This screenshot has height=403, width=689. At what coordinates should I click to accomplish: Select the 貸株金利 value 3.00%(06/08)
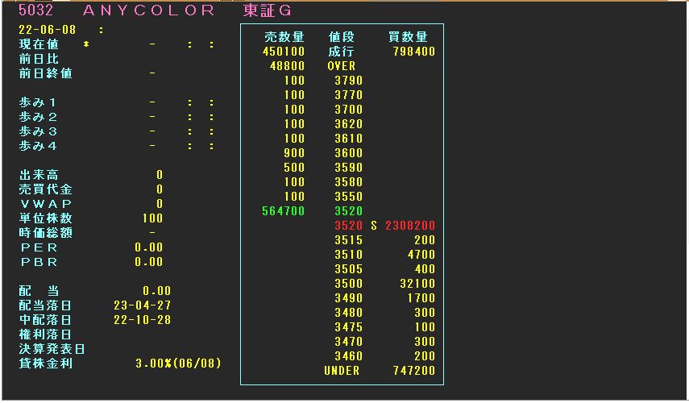point(178,364)
